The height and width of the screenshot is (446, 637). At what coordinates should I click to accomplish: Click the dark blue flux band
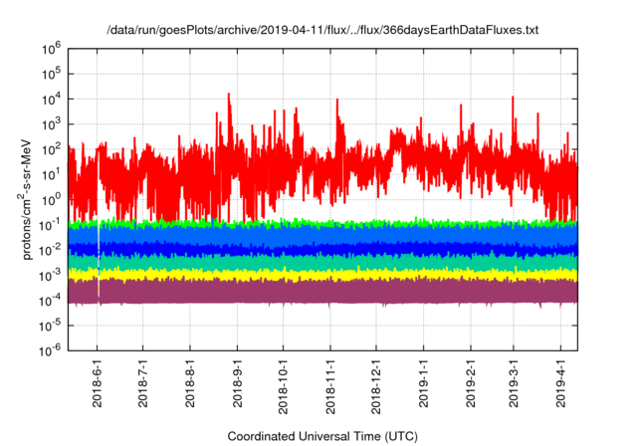322,249
